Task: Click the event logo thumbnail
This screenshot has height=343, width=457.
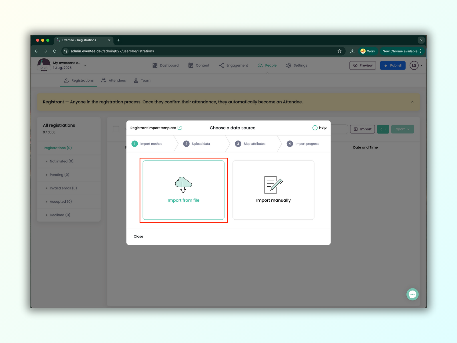Action: 44,65
